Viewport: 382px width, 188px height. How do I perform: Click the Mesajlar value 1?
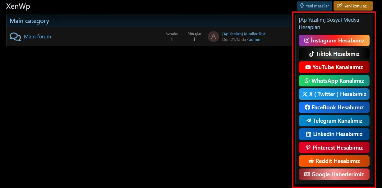click(x=195, y=39)
